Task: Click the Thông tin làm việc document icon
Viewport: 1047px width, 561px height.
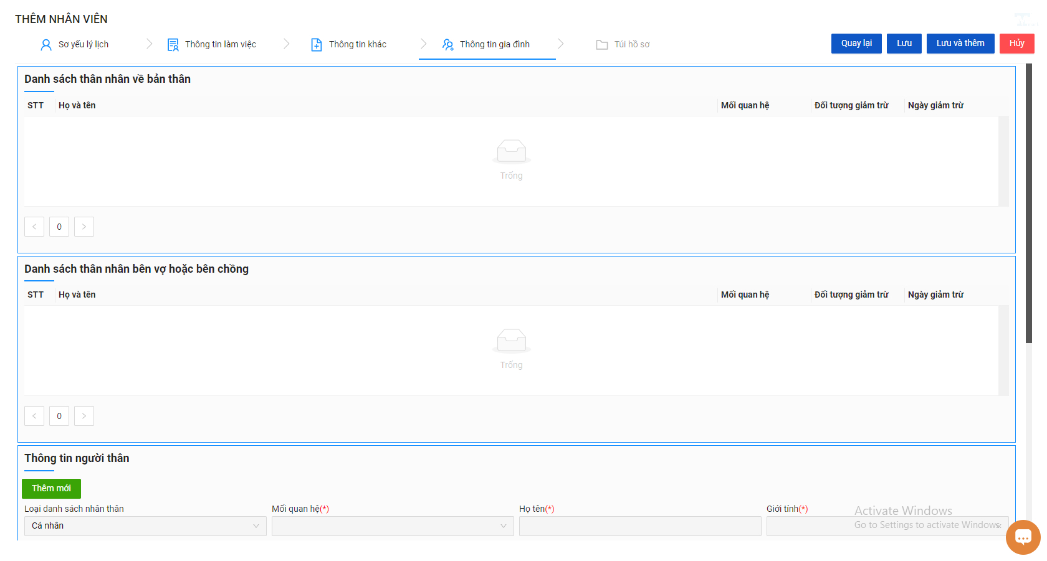Action: coord(173,45)
